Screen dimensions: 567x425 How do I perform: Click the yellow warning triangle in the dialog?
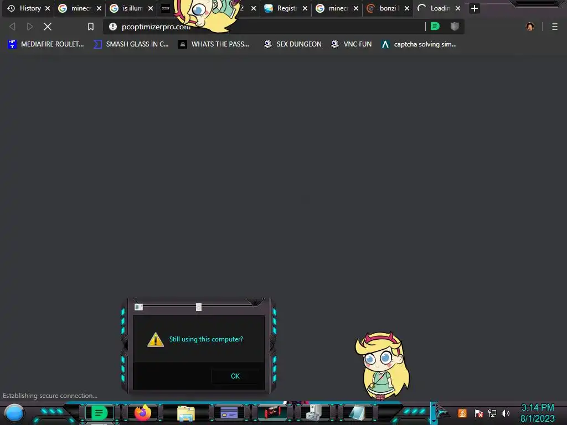(156, 340)
